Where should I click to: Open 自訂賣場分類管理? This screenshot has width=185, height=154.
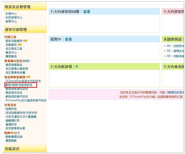coord(17,69)
